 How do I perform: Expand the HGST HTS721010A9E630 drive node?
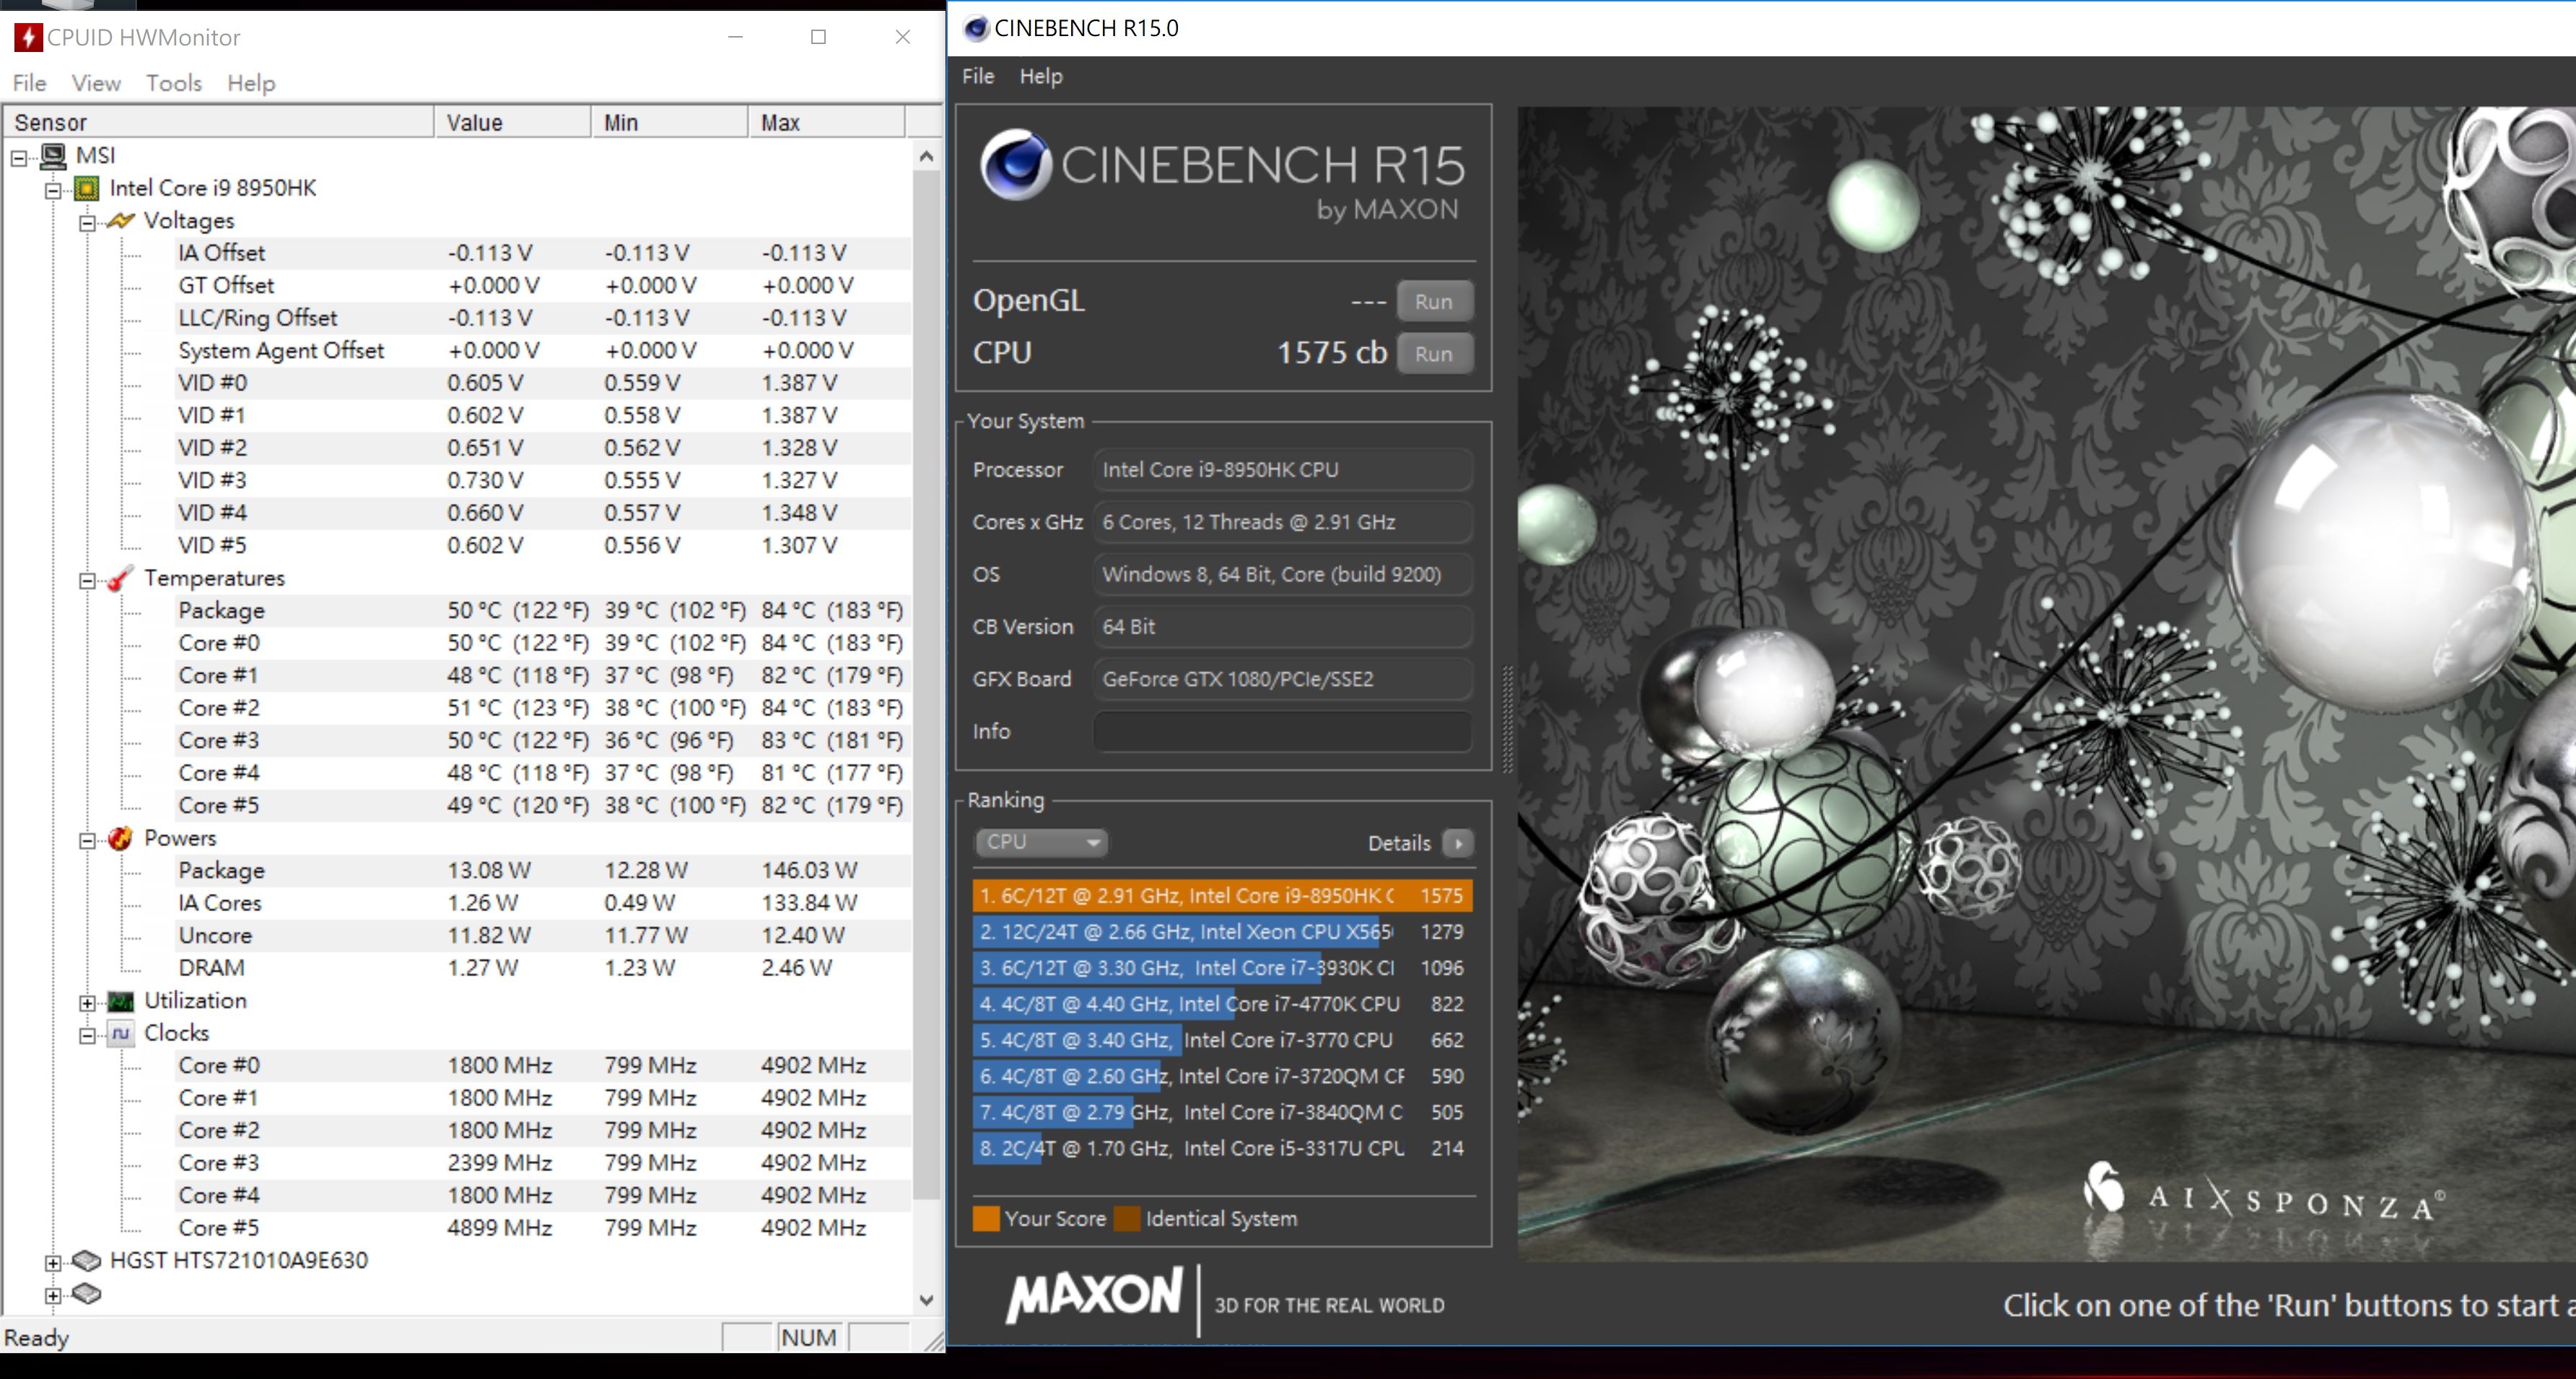pyautogui.click(x=53, y=1262)
